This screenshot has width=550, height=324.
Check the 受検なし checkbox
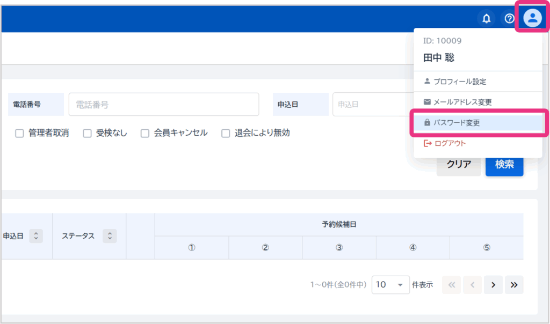point(87,133)
